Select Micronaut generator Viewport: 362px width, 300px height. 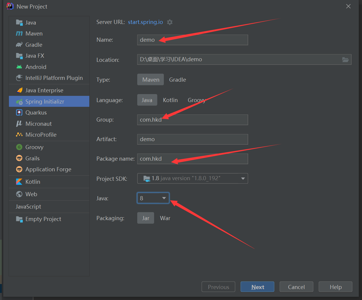49,124
